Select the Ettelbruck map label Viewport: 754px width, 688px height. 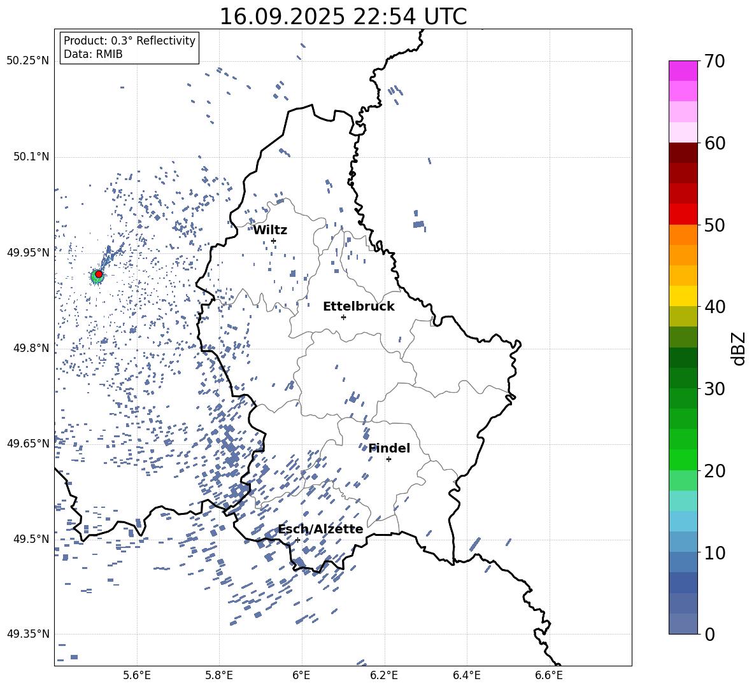coord(359,307)
